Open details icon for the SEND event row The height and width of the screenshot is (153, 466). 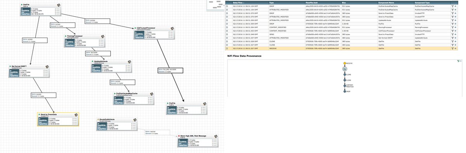227,34
